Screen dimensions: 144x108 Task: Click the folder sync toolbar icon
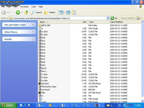click(x=68, y=12)
